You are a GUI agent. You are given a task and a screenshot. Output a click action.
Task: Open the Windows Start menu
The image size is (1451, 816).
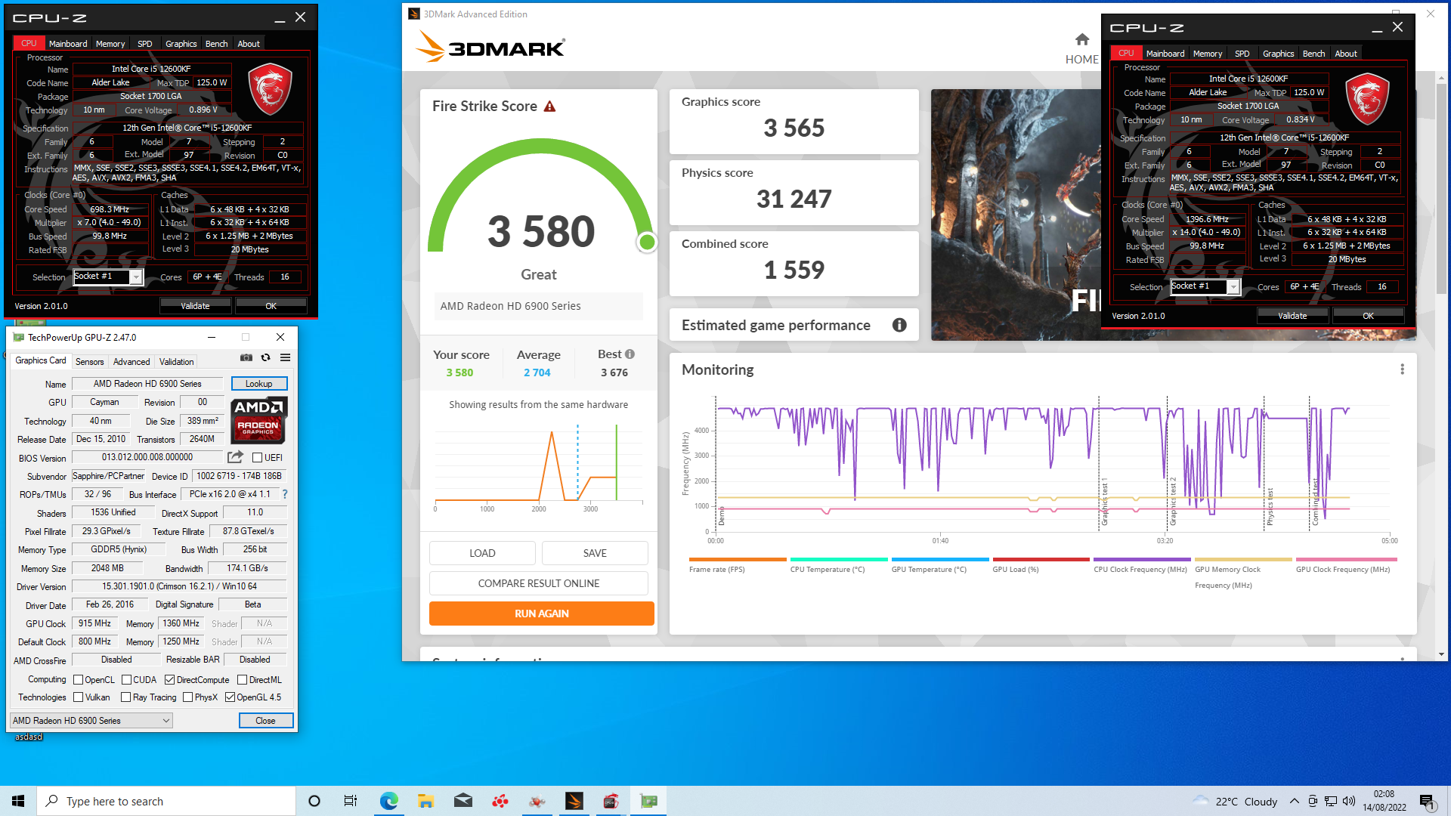[18, 801]
